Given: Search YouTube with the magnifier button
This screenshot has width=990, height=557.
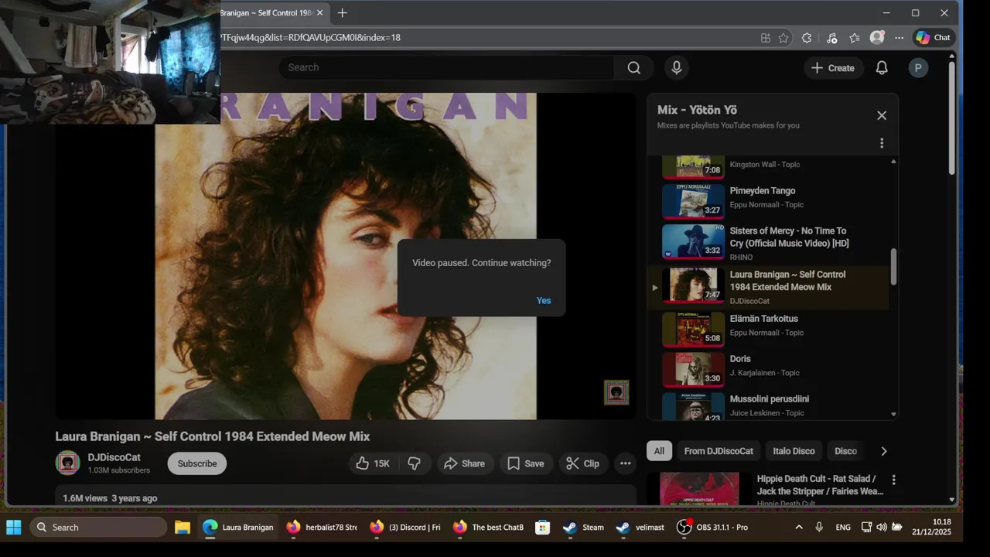Looking at the screenshot, I should tap(634, 67).
